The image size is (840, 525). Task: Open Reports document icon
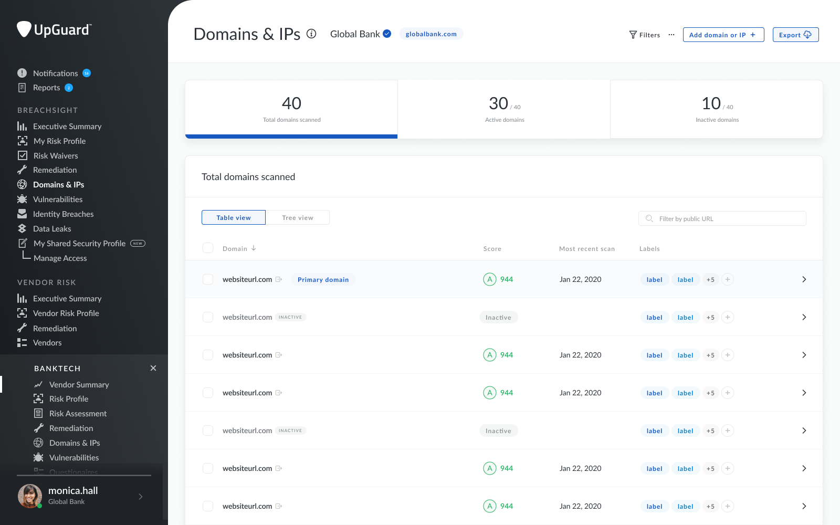point(22,88)
